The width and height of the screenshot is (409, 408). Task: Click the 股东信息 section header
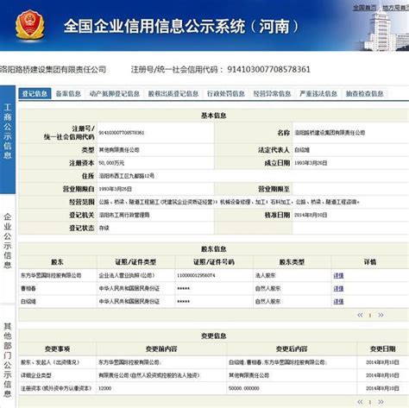click(x=213, y=249)
